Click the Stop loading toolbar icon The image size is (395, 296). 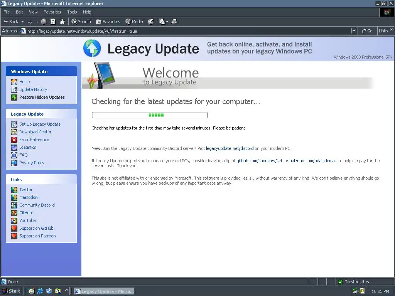44,22
